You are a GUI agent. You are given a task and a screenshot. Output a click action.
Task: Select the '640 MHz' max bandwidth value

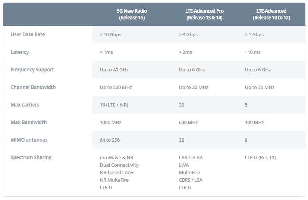point(188,122)
